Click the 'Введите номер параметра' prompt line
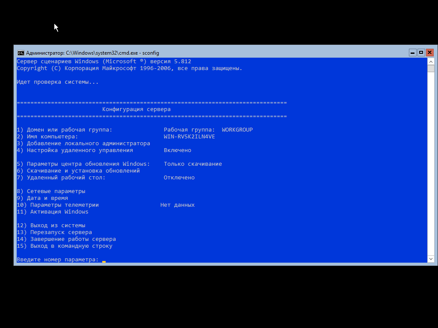The image size is (438, 328). pyautogui.click(x=58, y=260)
